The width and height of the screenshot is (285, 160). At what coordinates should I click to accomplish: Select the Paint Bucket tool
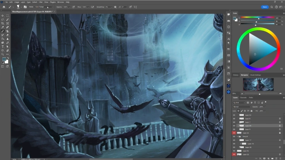[2, 39]
